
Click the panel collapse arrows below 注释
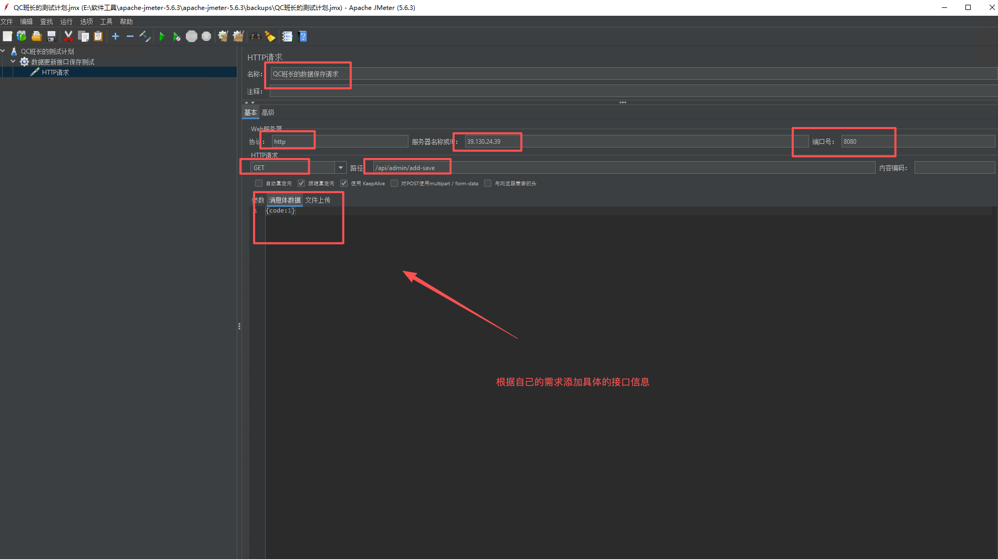coord(249,102)
